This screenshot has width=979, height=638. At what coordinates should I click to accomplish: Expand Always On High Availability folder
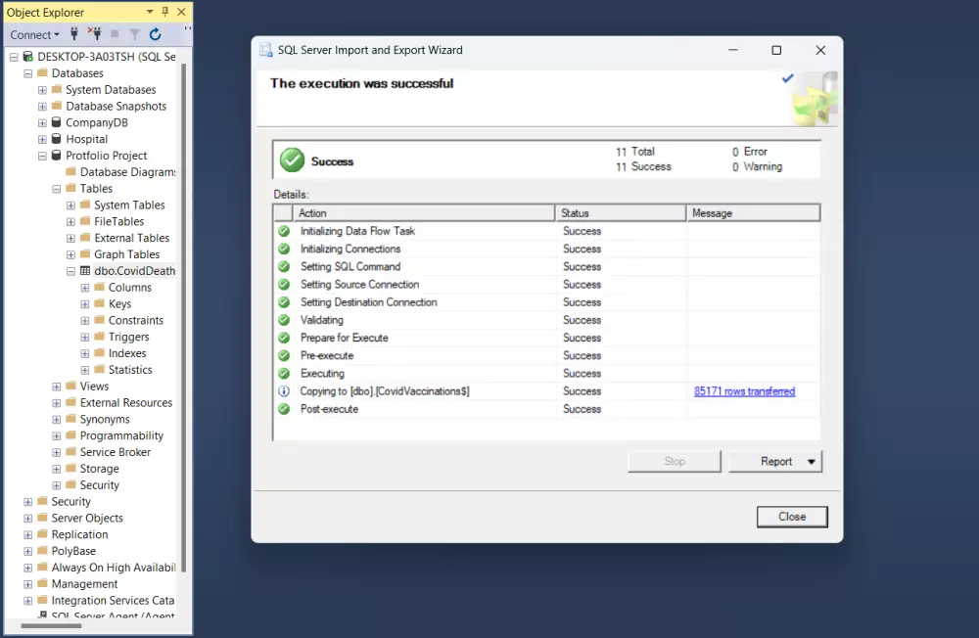click(x=28, y=569)
